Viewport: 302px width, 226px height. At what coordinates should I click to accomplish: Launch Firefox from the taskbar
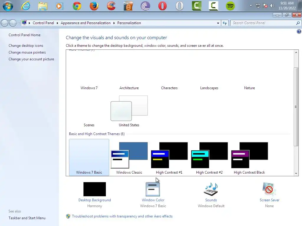click(x=94, y=6)
